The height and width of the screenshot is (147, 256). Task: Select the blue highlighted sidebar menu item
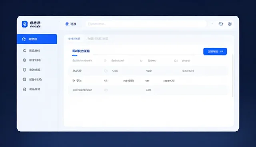click(37, 39)
